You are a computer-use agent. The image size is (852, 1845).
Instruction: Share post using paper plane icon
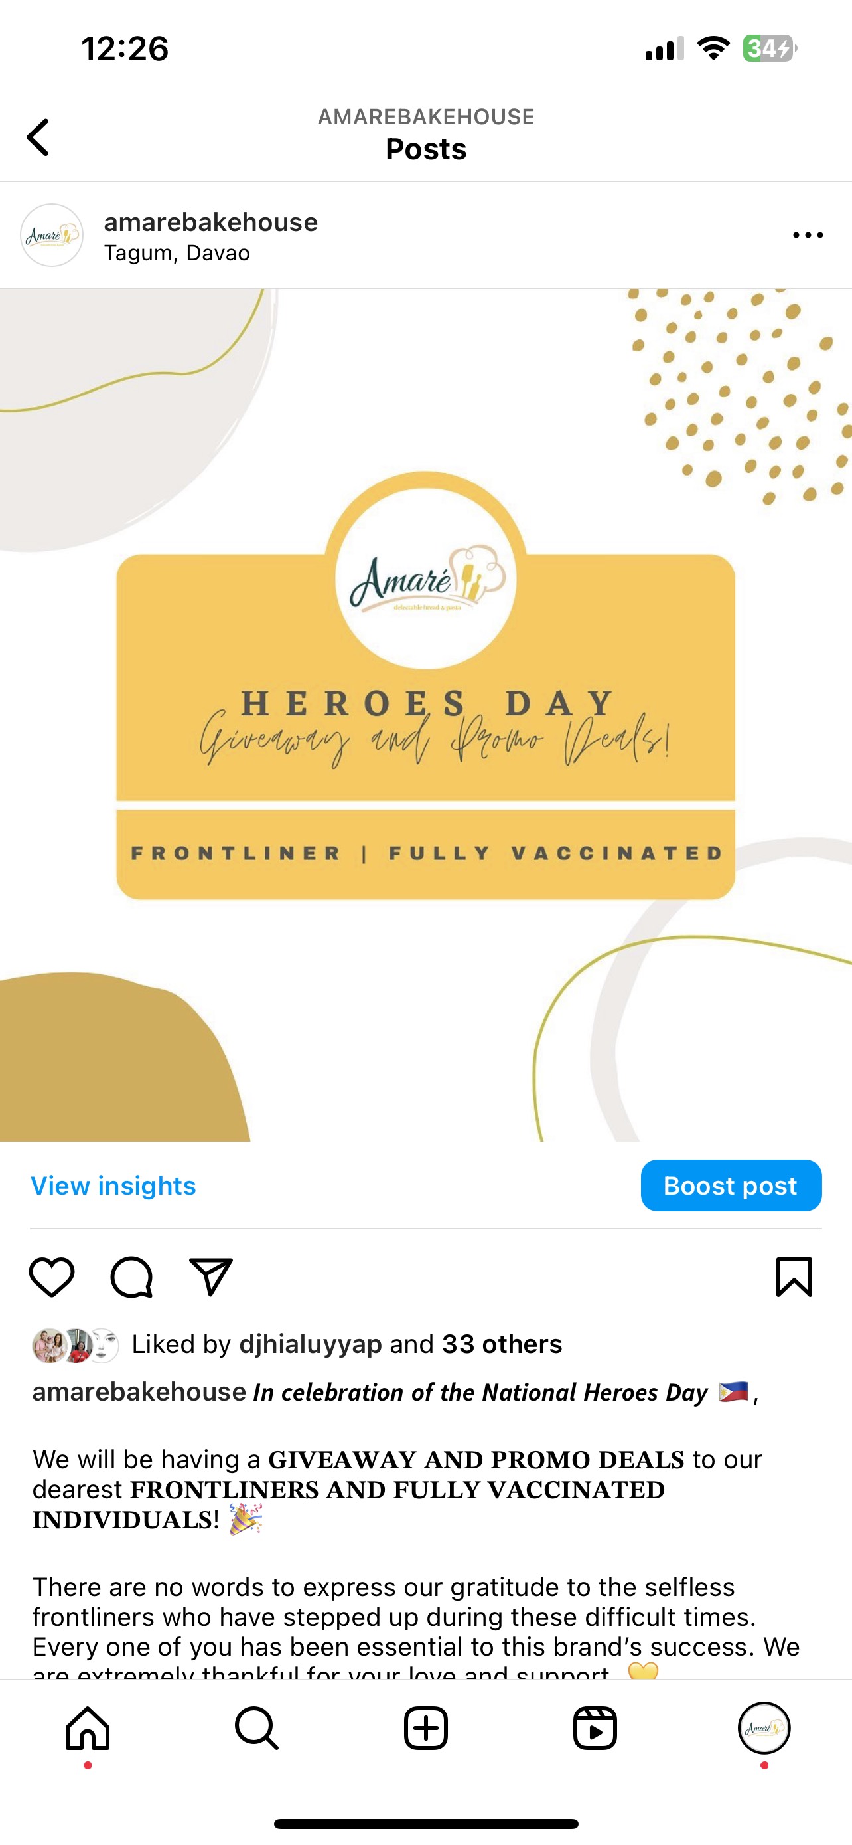coord(210,1277)
